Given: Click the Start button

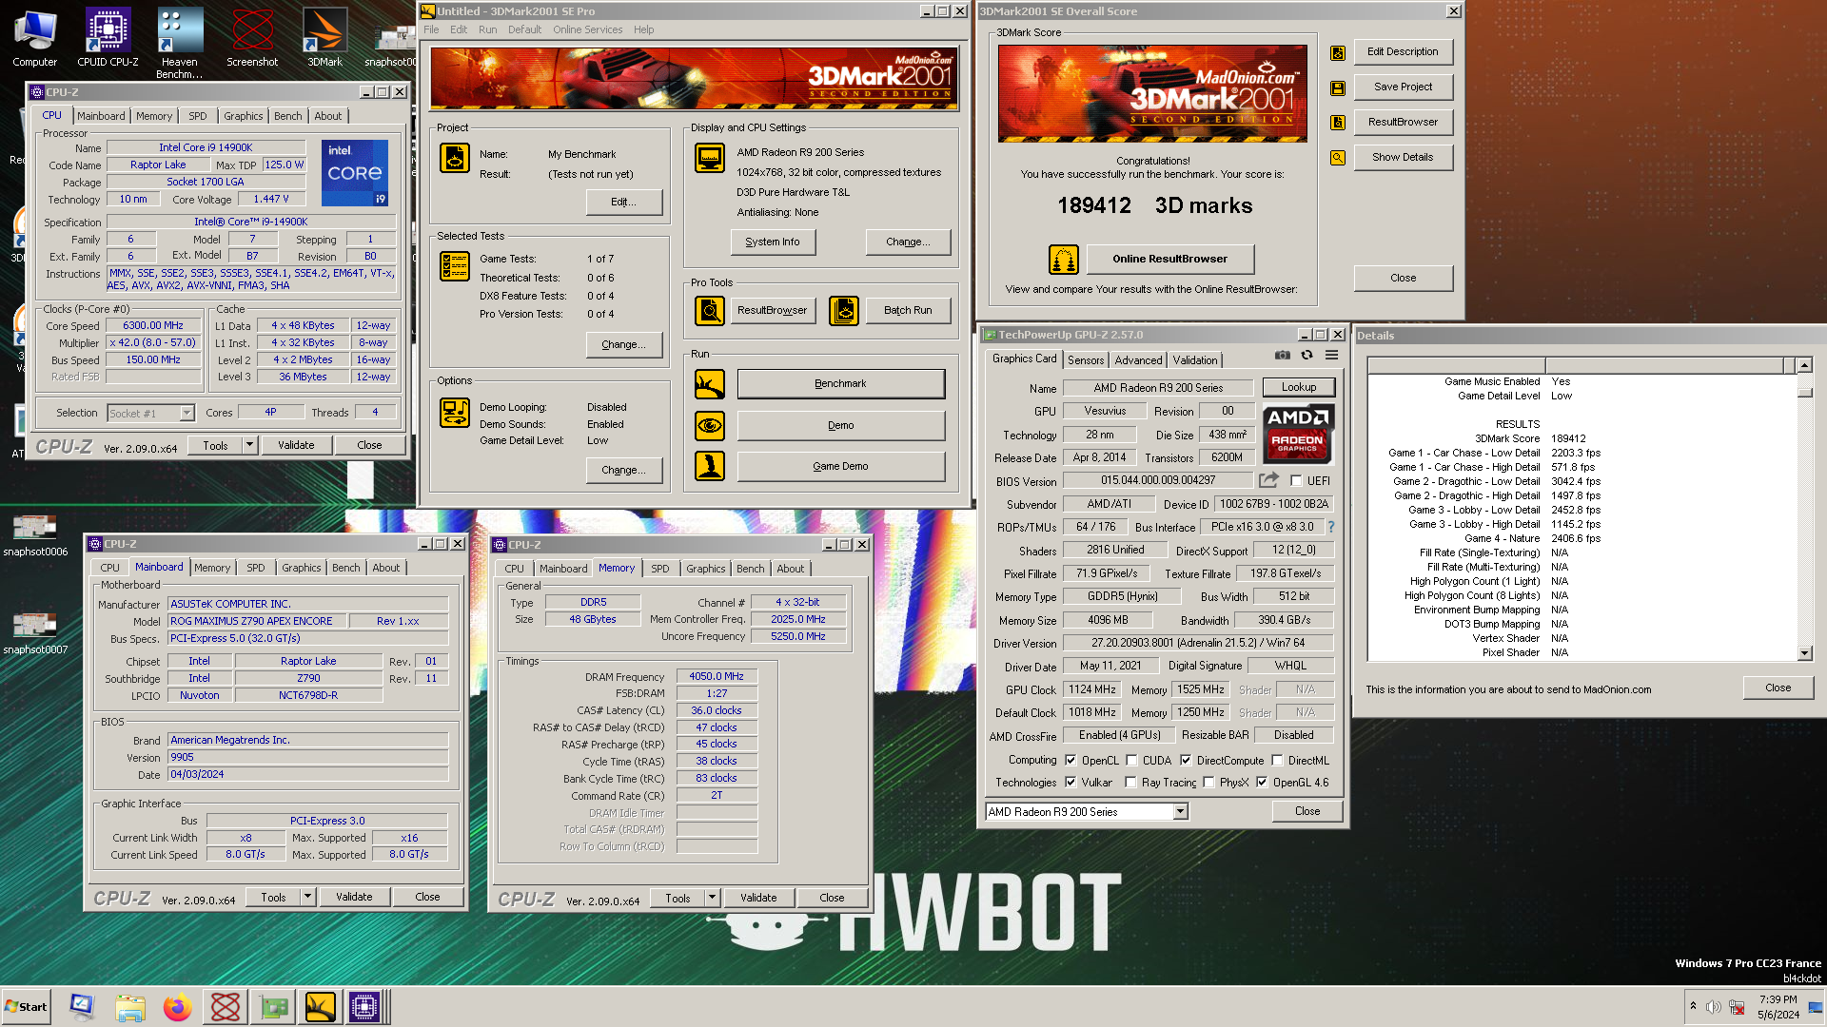Looking at the screenshot, I should [x=26, y=1007].
